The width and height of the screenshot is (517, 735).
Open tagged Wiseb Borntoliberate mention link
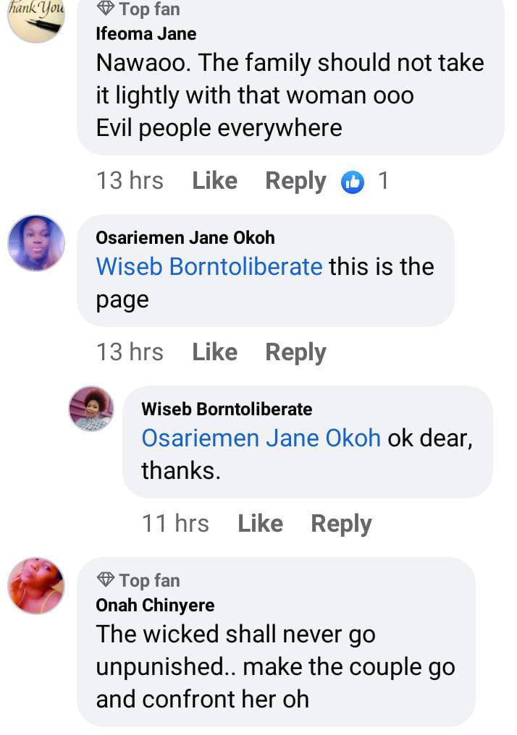coord(209,267)
